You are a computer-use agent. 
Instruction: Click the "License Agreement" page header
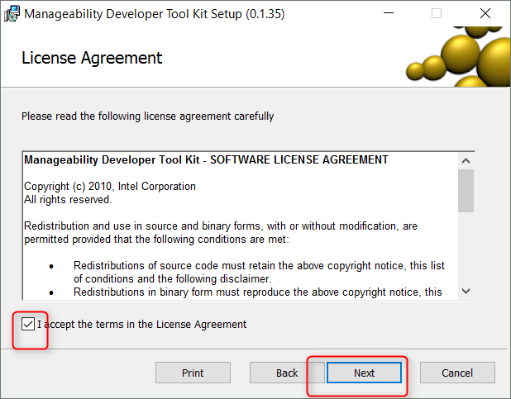coord(92,58)
